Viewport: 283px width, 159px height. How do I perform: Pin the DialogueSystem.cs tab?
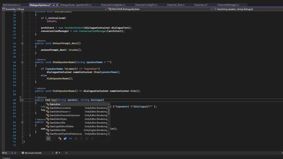(x=54, y=5)
